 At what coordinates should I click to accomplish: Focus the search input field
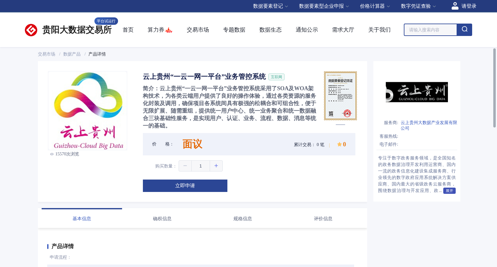431,30
